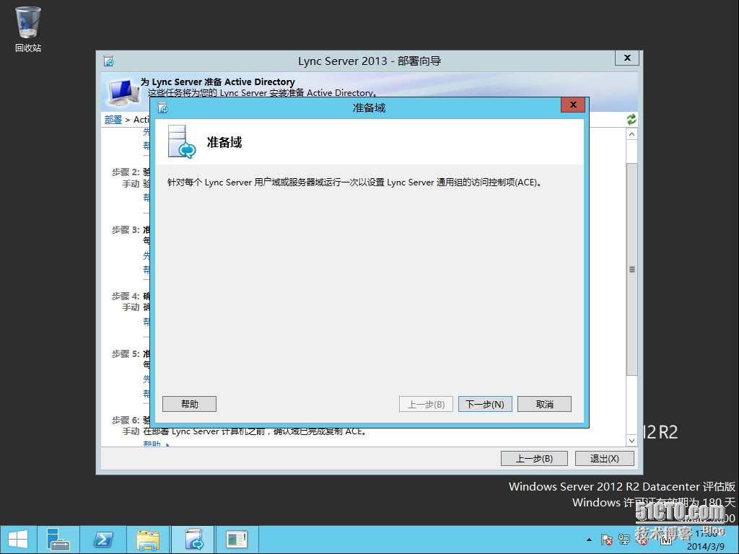This screenshot has width=739, height=554.
Task: Click the 步骤 4: label in the Deployment Wizard
Action: point(126,296)
